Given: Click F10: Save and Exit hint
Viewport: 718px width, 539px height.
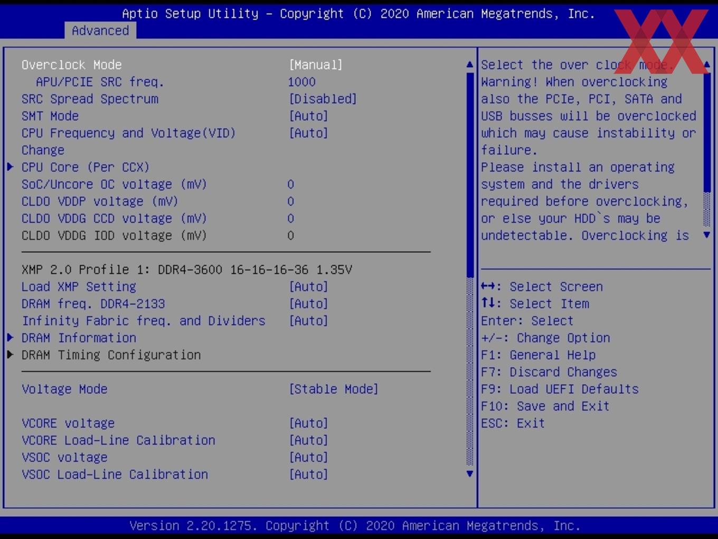Looking at the screenshot, I should tap(545, 406).
